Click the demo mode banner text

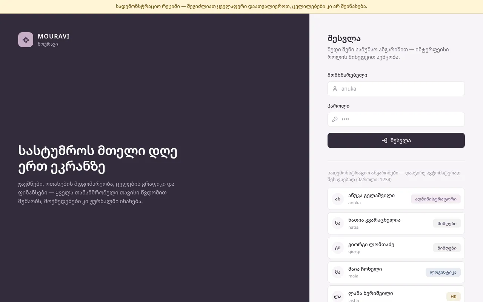[x=241, y=6]
